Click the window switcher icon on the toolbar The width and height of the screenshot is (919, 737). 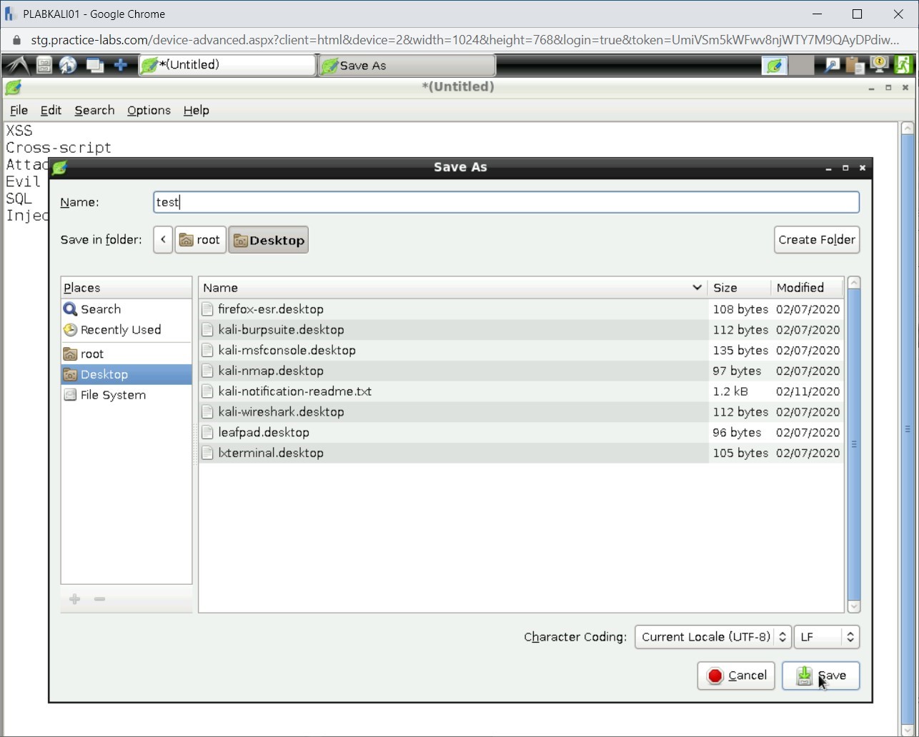point(95,64)
